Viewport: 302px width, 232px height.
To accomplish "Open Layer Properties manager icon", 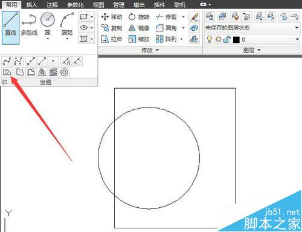I will 210,16.
